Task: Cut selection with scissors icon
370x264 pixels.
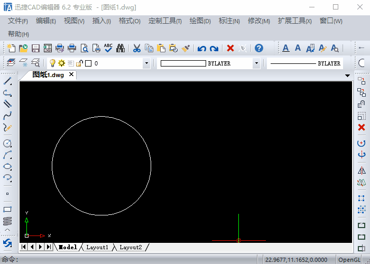Action: click(x=136, y=48)
